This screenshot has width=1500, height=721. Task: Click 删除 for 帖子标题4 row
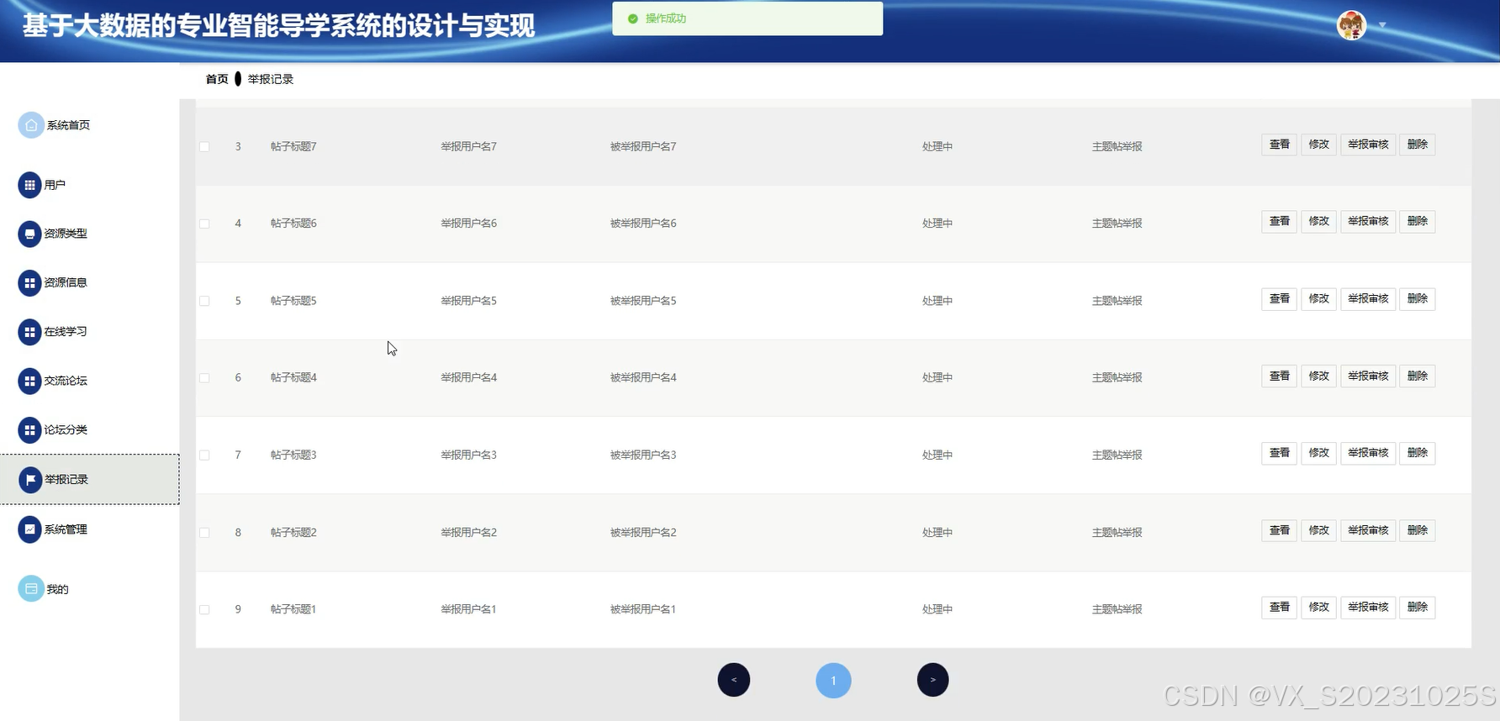1418,376
